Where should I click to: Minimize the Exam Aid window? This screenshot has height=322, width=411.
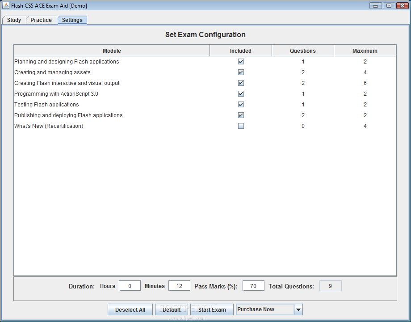(x=376, y=5)
